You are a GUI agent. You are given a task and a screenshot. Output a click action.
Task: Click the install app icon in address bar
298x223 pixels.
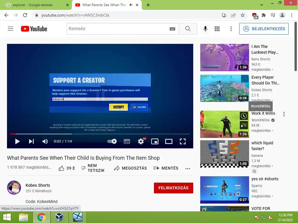click(224, 15)
